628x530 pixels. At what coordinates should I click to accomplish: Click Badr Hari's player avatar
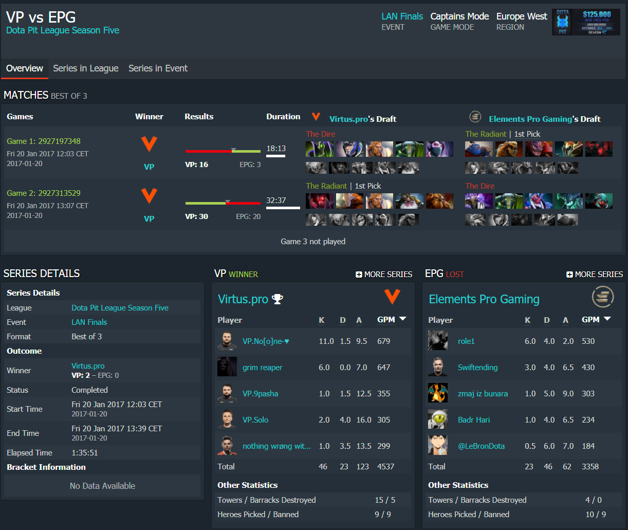point(438,419)
